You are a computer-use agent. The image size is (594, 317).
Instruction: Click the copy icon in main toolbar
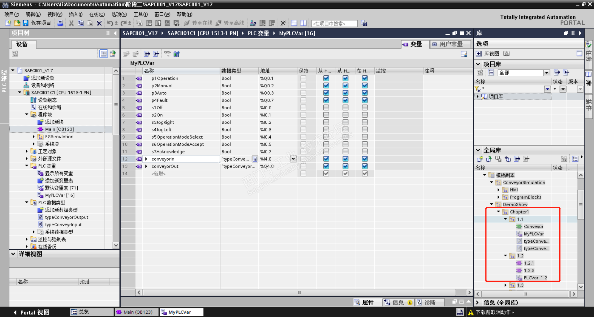81,23
